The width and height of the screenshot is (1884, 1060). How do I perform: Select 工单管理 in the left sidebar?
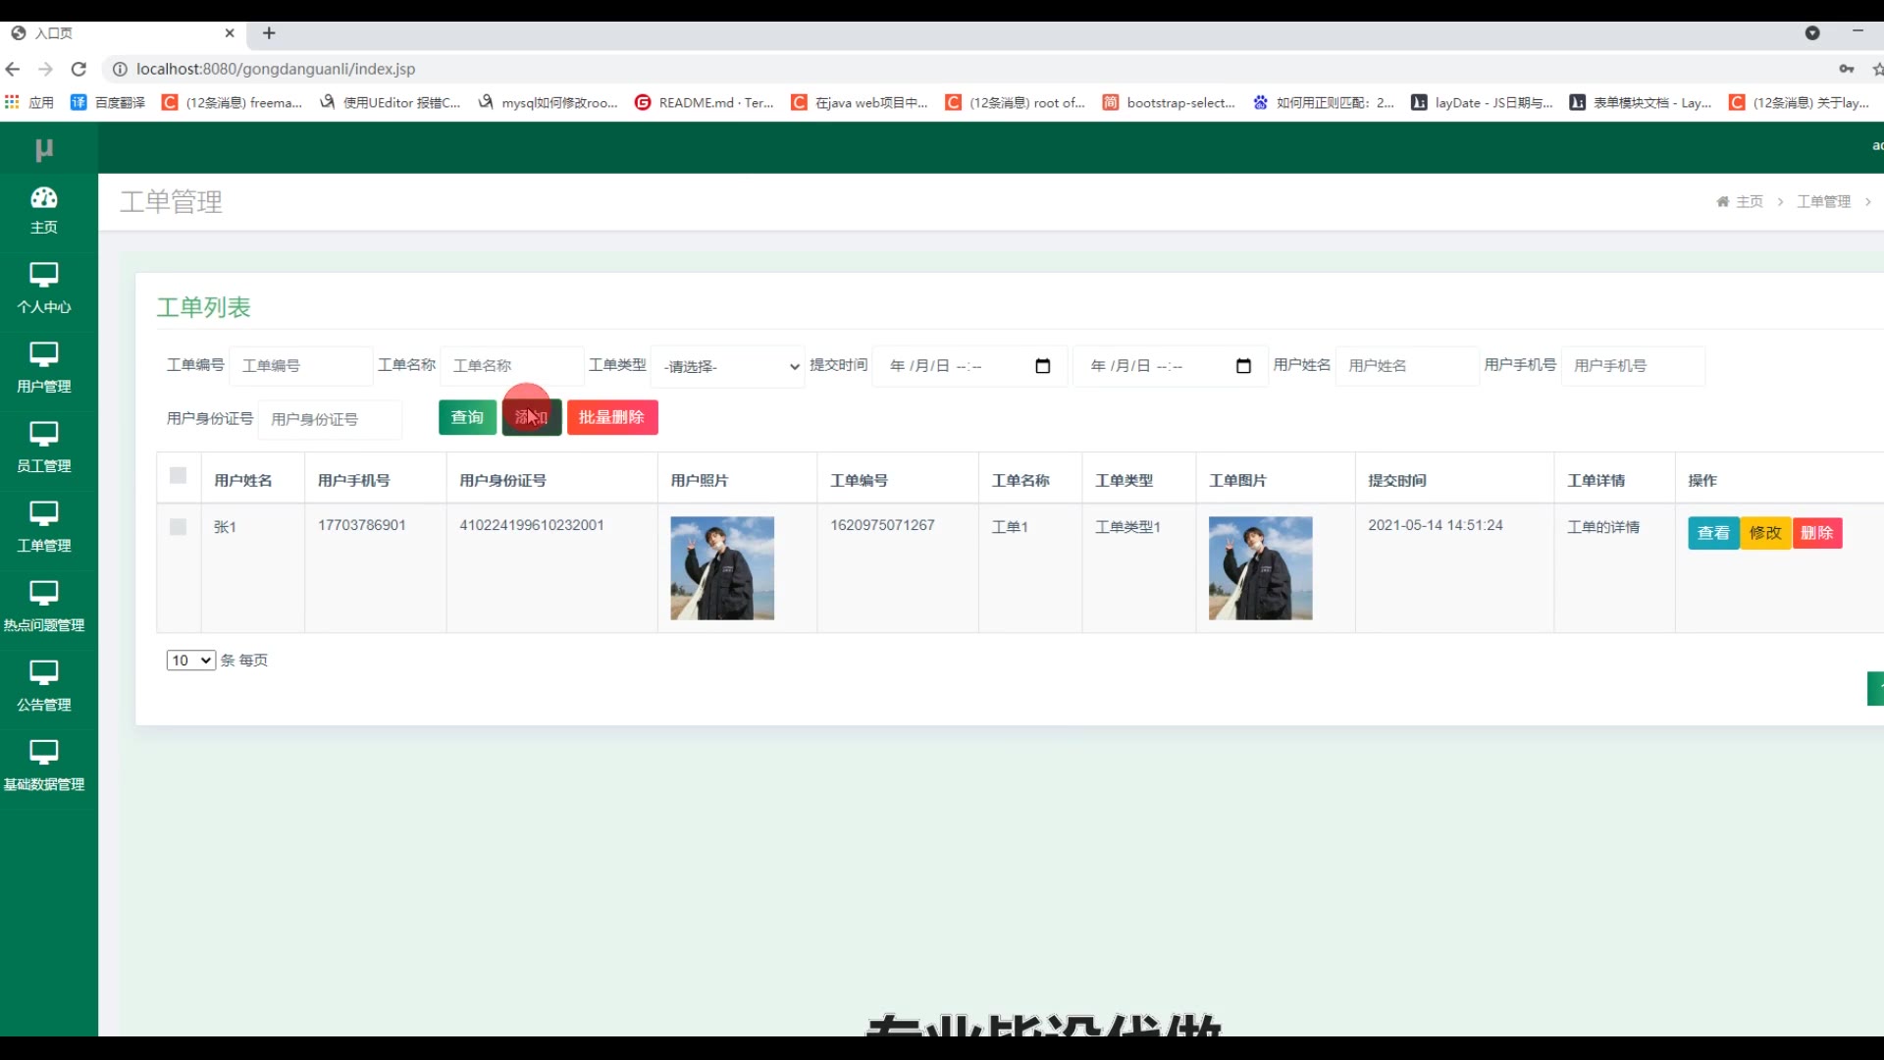[43, 527]
